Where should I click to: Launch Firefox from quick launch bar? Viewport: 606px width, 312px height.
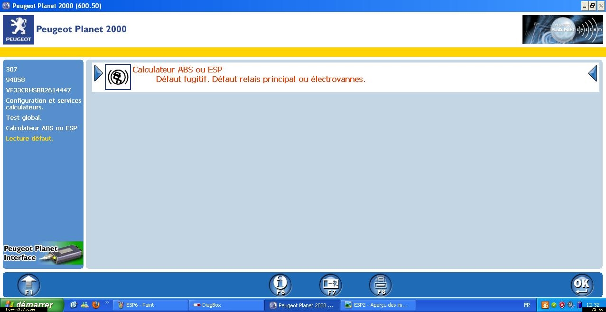click(96, 305)
